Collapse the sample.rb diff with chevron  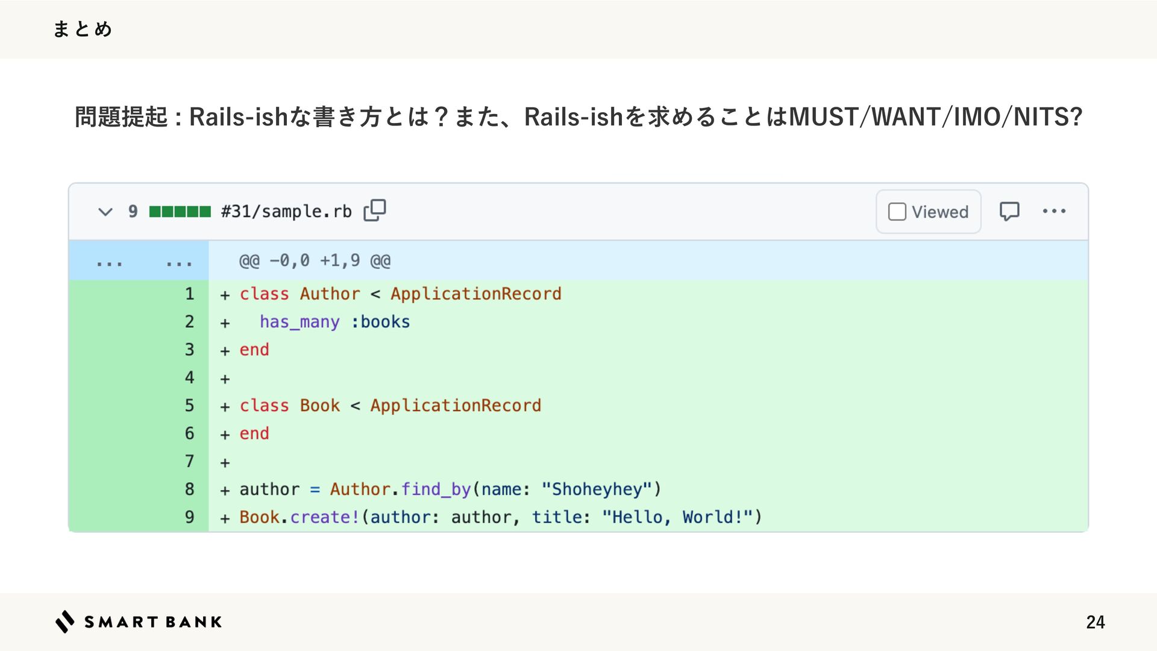click(105, 212)
